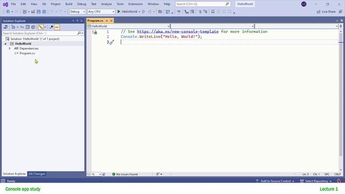This screenshot has width=345, height=194.
Task: Click Solution Explorer Sync with Active Document icon
Action: coord(22,27)
